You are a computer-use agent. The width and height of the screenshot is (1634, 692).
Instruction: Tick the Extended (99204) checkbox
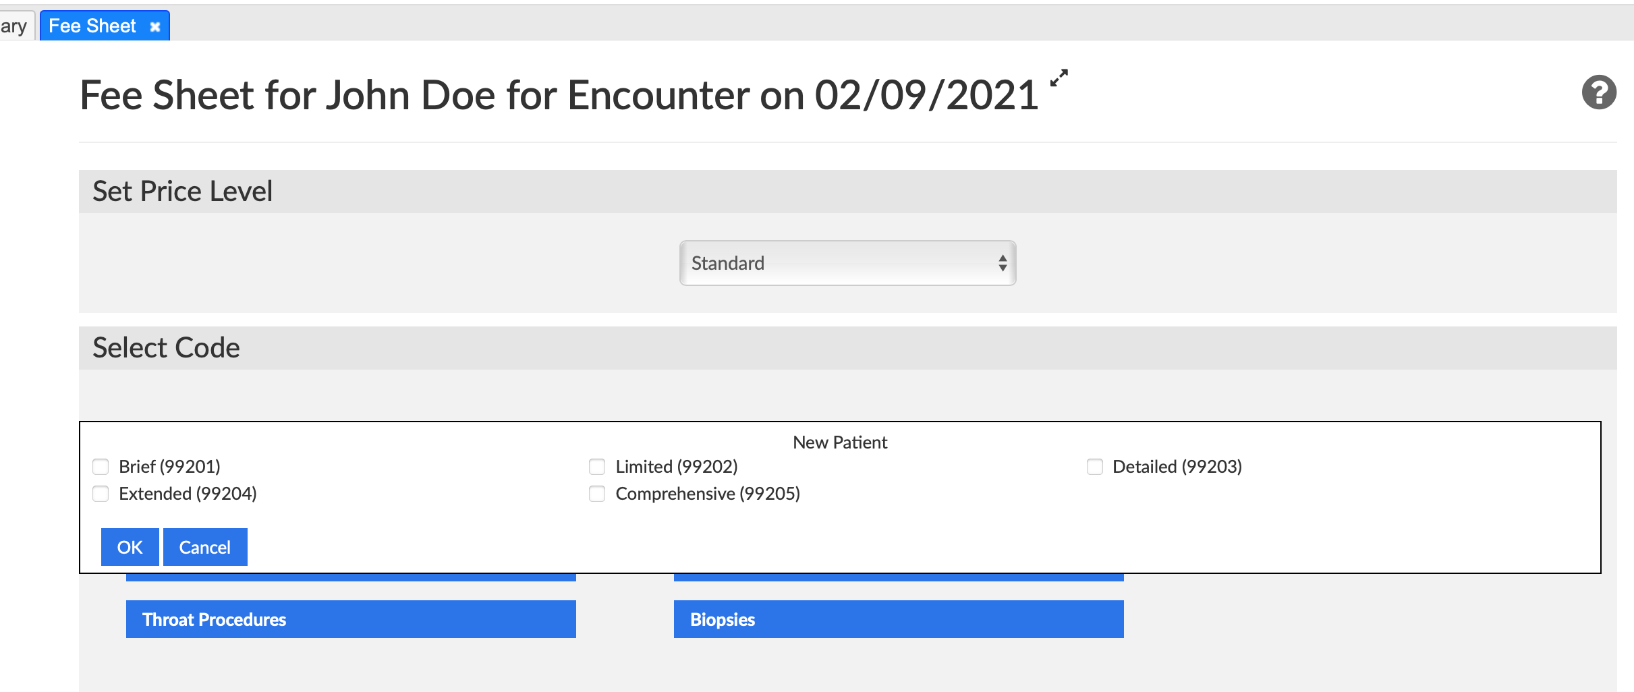coord(101,494)
